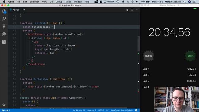
Task: Click the 0:34,56 lap time
Action: 192,81
